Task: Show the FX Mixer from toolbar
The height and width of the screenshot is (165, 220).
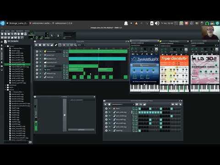Action: [16, 38]
